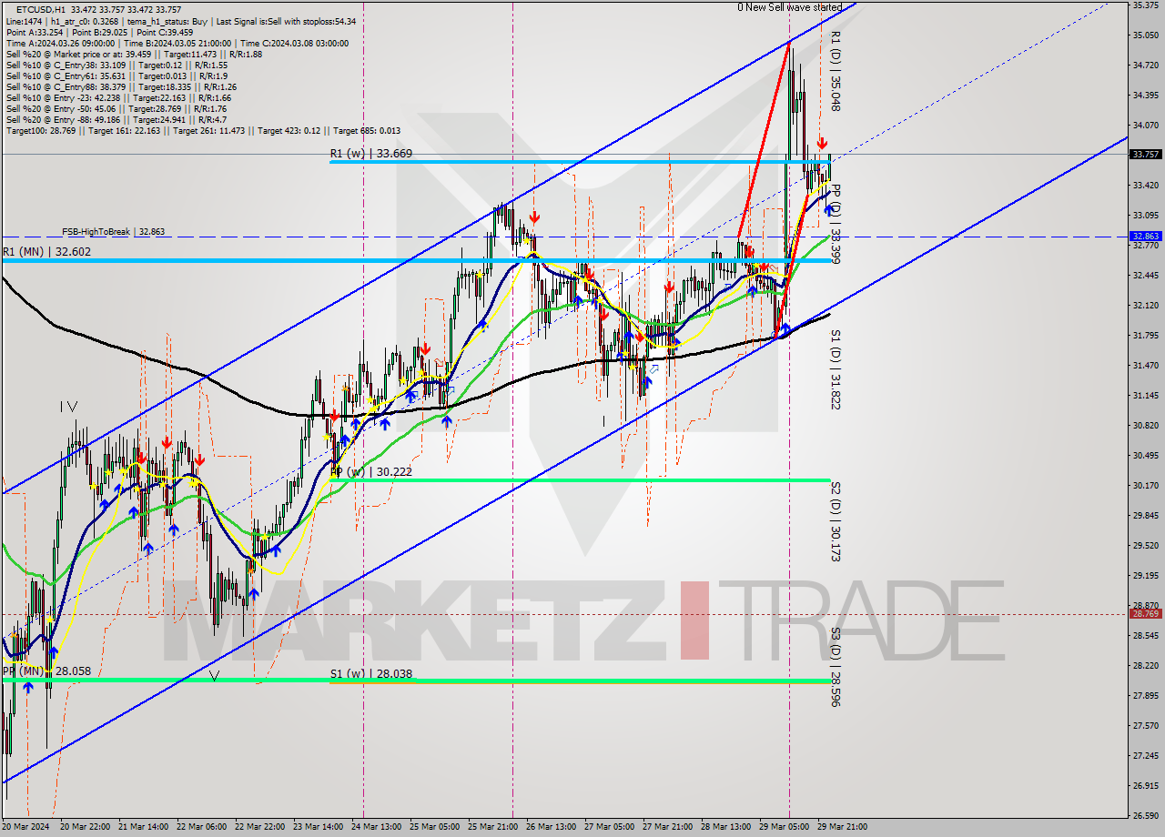Click the 'Sell %10 @ Entry -23: 42.238' line
Viewport: 1165px width, 837px height.
coord(118,97)
